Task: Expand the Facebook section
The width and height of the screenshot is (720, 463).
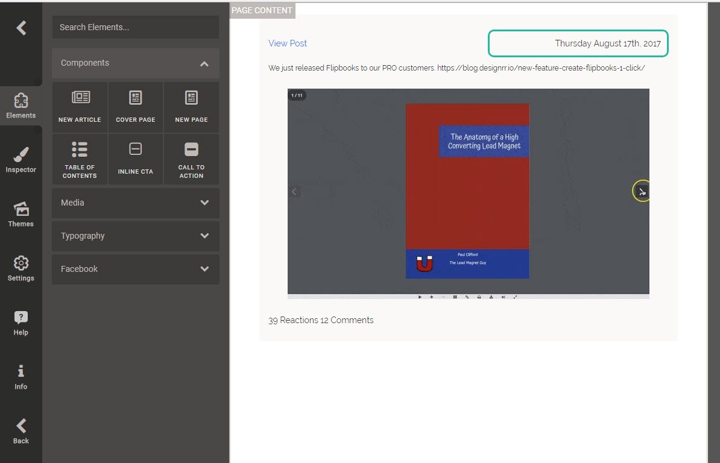Action: point(136,269)
